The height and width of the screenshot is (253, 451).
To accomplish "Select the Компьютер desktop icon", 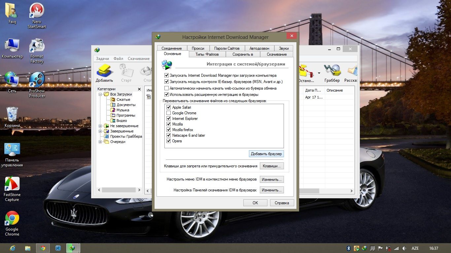I will tap(12, 48).
